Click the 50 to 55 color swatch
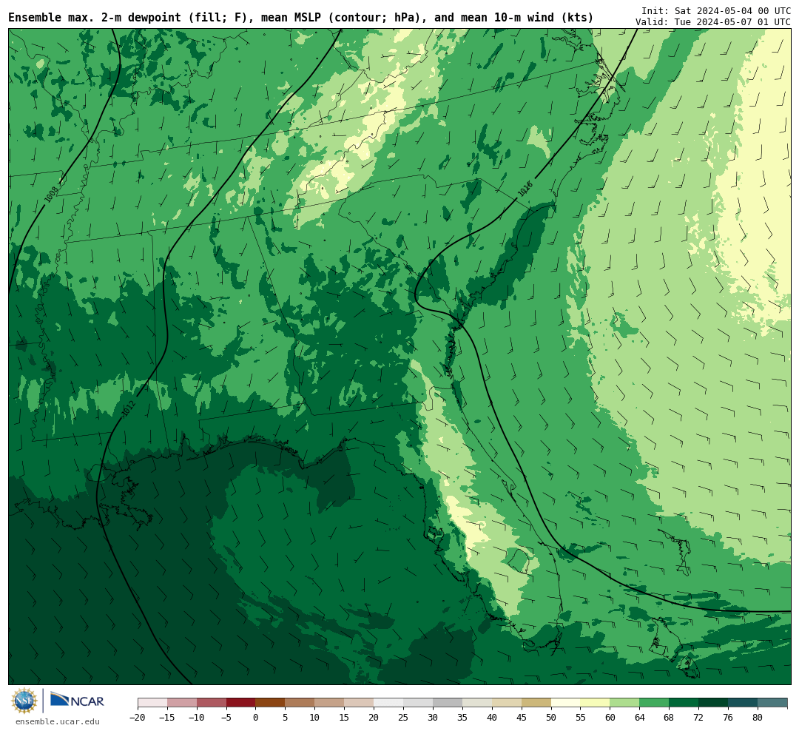Viewport: 799px width, 731px height. (566, 703)
